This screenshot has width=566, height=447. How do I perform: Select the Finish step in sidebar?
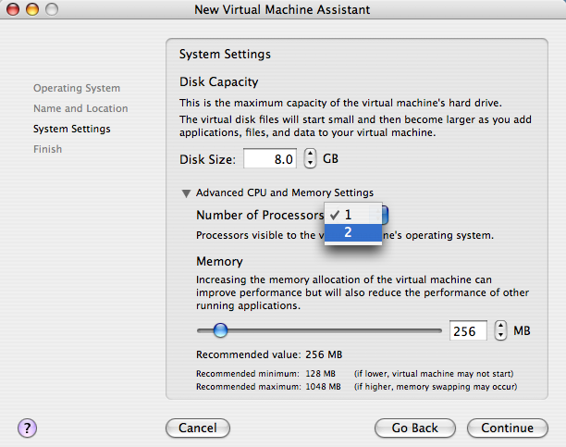click(48, 149)
